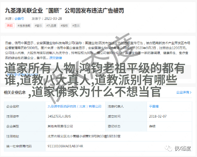Click the registered address cell text
The image size is (197, 157).
coord(84,136)
